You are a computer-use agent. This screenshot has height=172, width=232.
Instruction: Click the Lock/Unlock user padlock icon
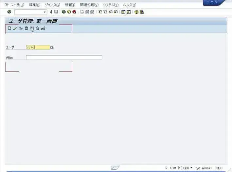[x=37, y=28]
